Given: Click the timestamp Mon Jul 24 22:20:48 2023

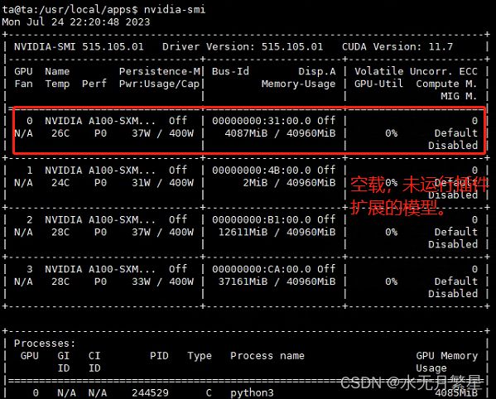Looking at the screenshot, I should pos(76,22).
